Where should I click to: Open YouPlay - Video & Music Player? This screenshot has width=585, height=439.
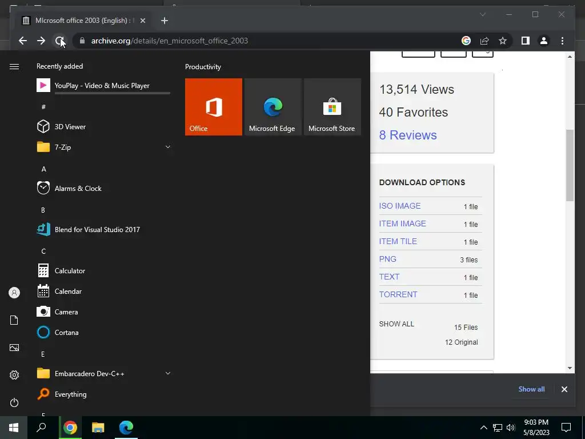tap(104, 86)
